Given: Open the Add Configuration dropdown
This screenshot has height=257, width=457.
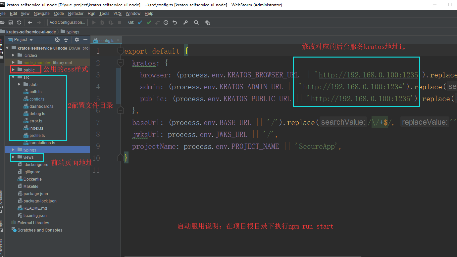Looking at the screenshot, I should pyautogui.click(x=67, y=22).
